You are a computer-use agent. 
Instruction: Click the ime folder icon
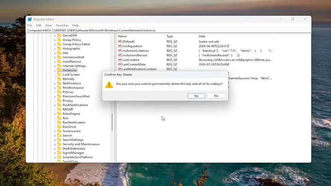click(x=59, y=53)
